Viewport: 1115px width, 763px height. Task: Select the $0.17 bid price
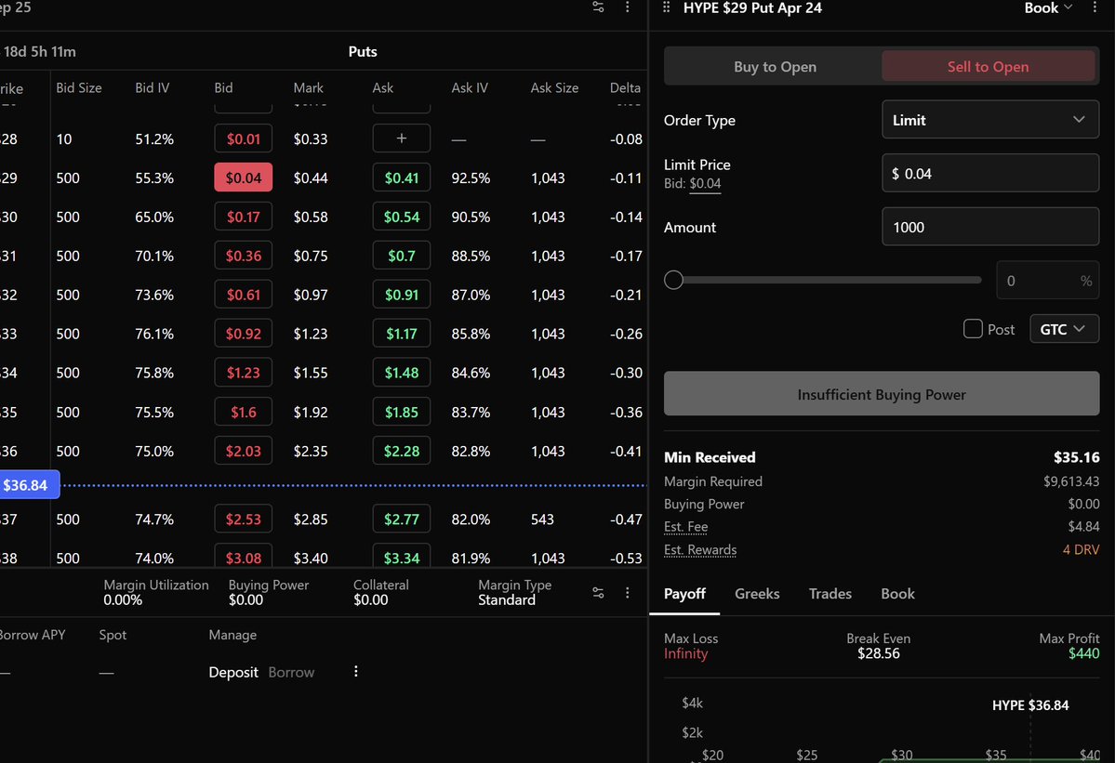coord(244,217)
